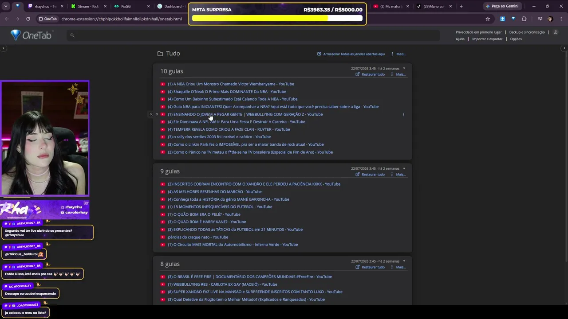Open the O BRASIL É FREE FIRE link

(250, 277)
